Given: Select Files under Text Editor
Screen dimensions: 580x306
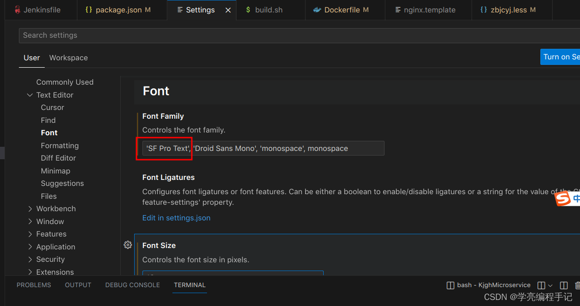Looking at the screenshot, I should click(x=49, y=196).
